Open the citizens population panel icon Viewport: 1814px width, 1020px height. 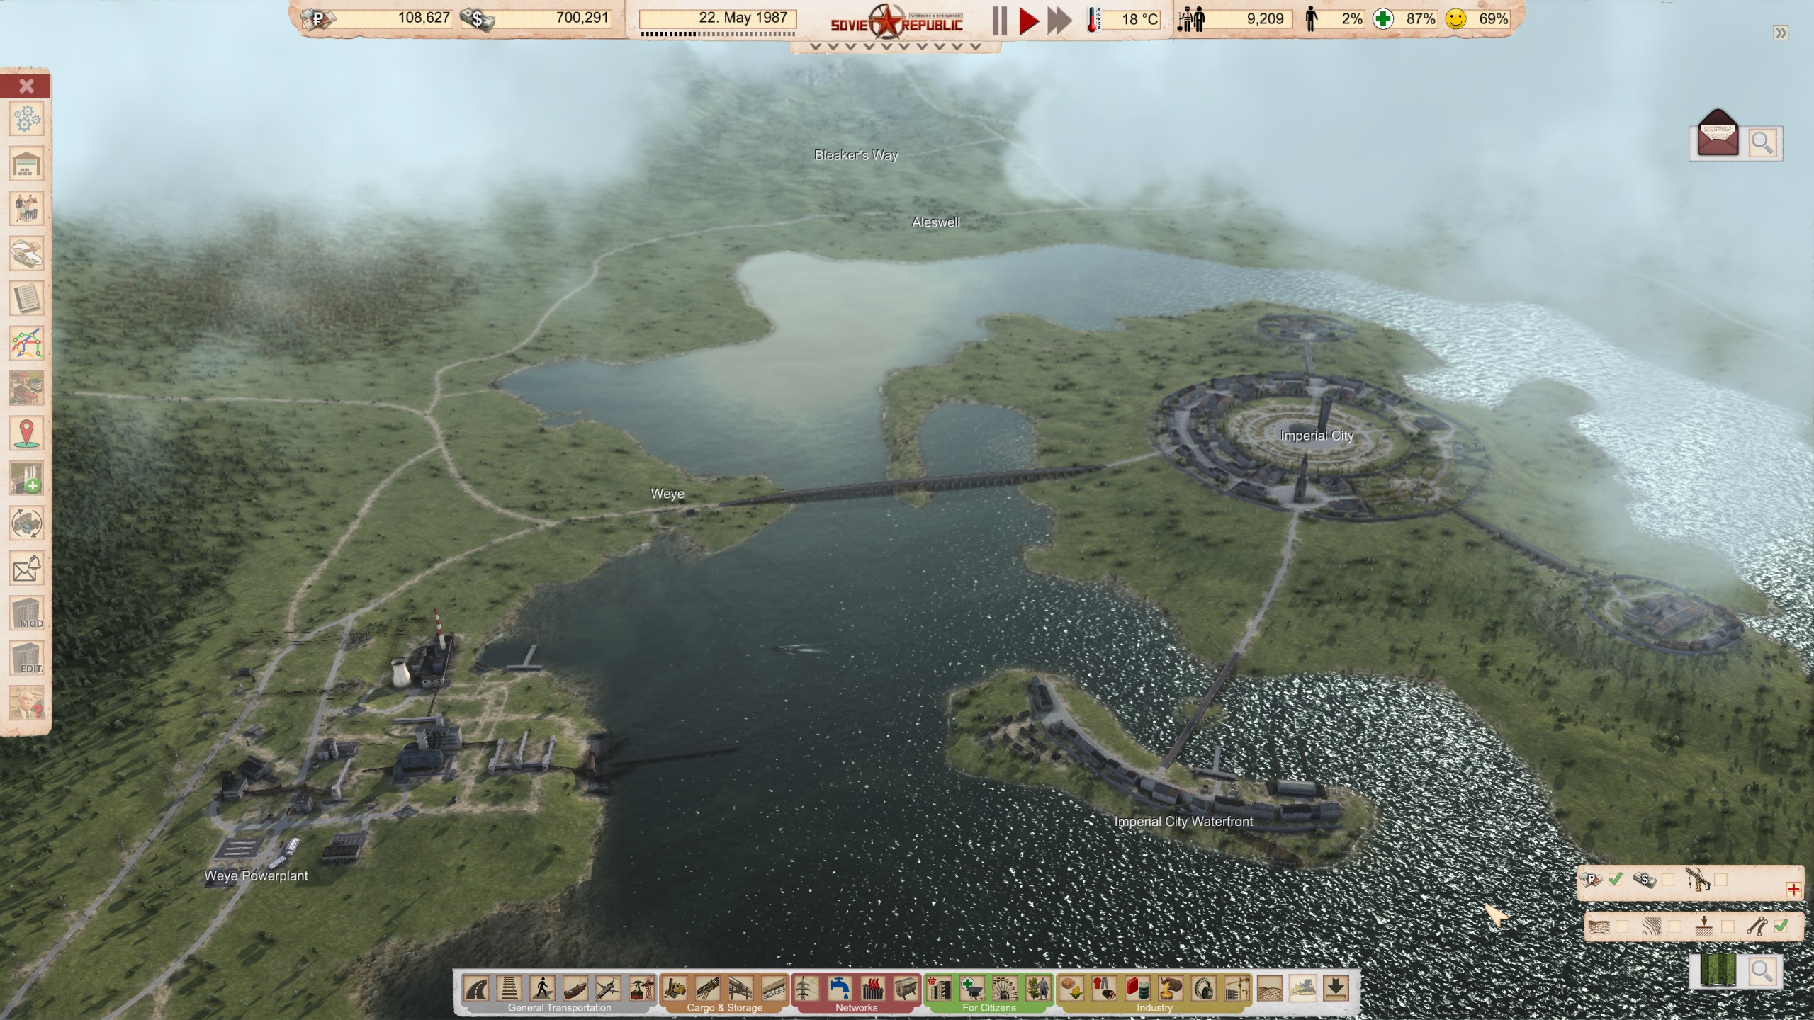(x=26, y=208)
